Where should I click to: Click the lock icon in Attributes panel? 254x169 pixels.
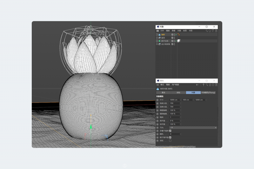pyautogui.click(x=210, y=85)
